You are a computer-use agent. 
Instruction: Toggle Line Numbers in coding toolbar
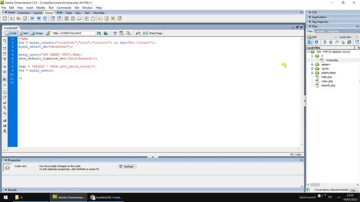point(4,79)
